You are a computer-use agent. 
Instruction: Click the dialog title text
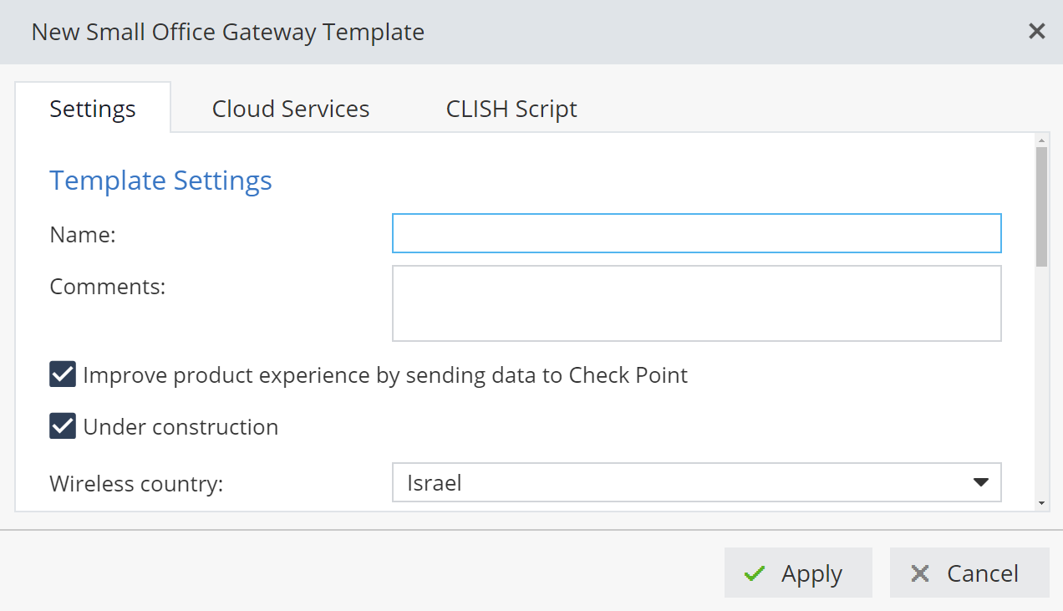(228, 33)
